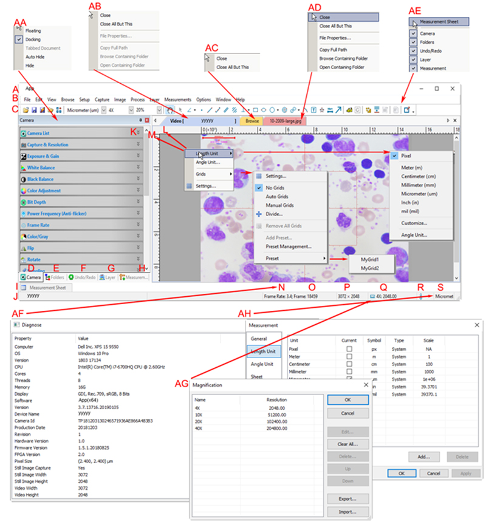This screenshot has height=522, width=486.
Task: Click the Camera icon in AE menu
Action: click(414, 34)
